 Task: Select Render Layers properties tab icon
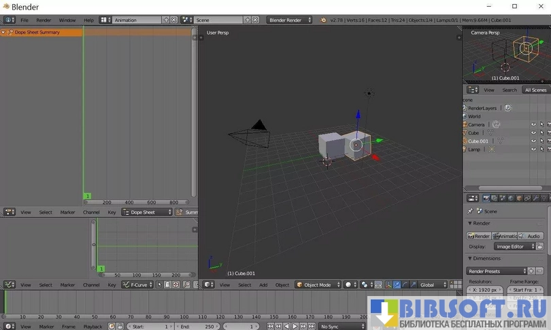(495, 198)
